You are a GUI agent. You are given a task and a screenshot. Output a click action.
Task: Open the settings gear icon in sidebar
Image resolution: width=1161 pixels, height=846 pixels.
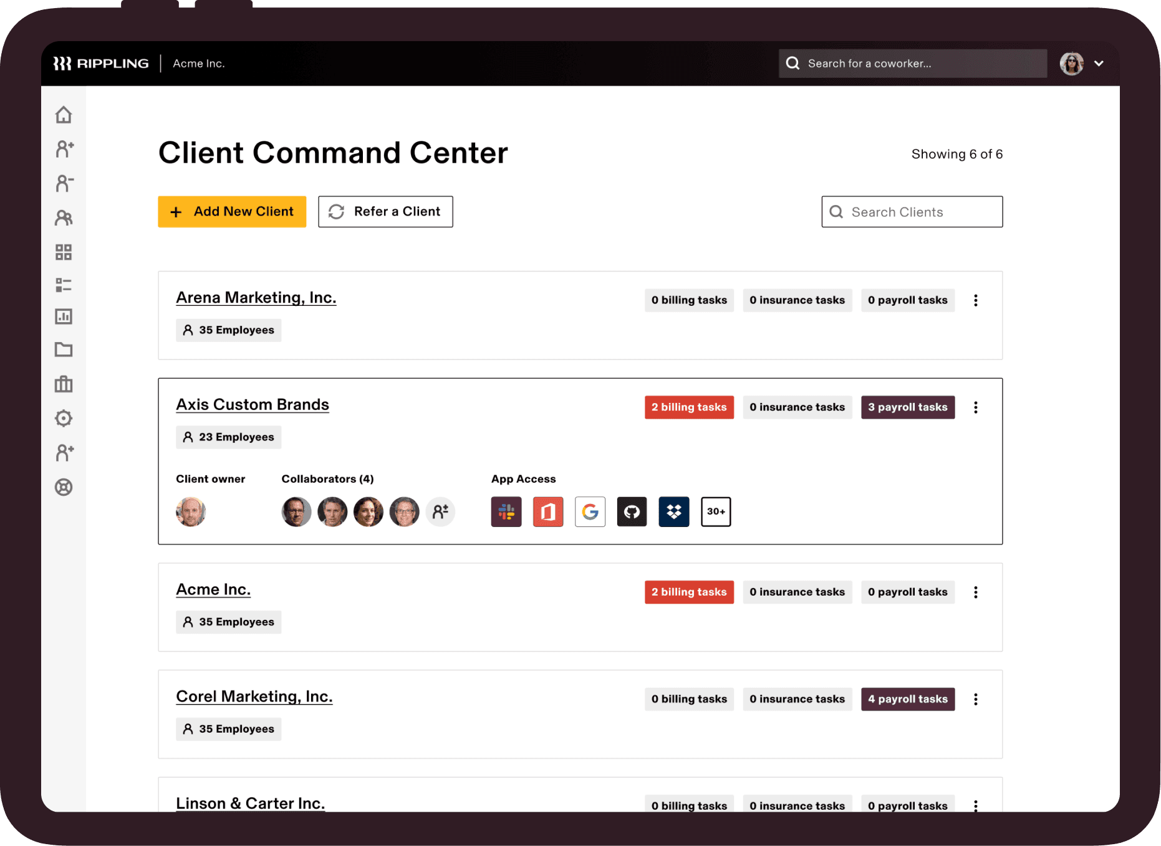click(x=64, y=419)
